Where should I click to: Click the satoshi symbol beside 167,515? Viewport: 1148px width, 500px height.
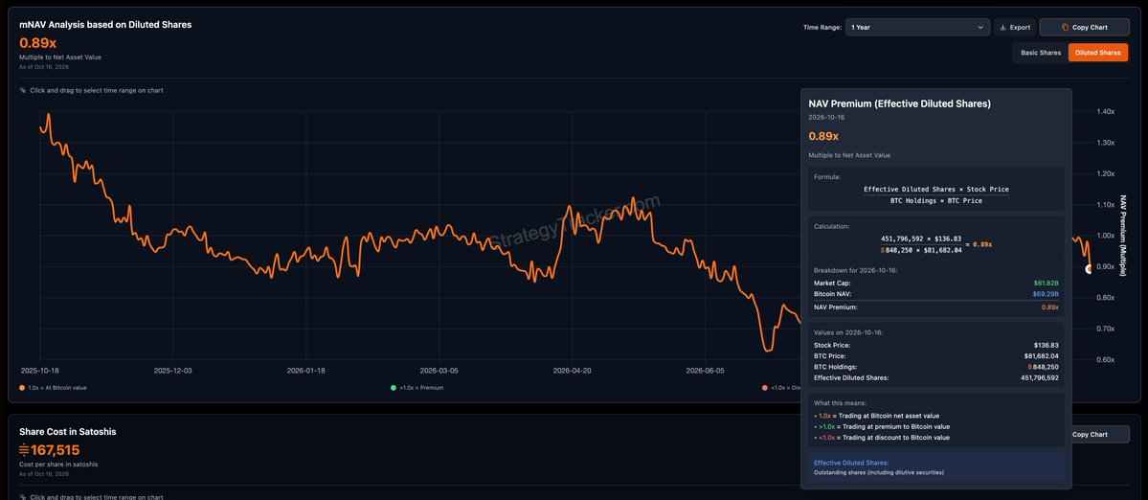24,450
